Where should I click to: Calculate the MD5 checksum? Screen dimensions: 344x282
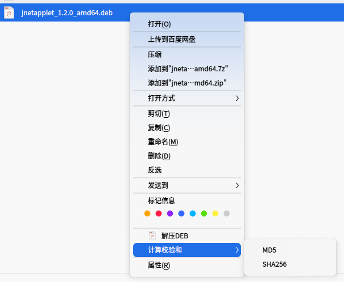point(290,250)
